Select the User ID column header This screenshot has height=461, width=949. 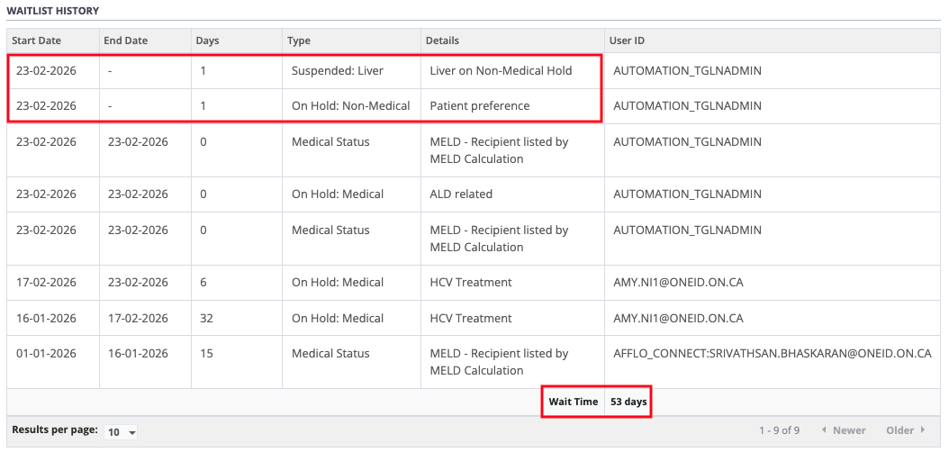point(627,41)
